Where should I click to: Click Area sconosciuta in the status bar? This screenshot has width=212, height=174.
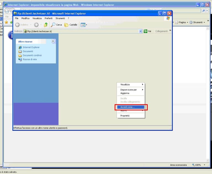coord(178,165)
